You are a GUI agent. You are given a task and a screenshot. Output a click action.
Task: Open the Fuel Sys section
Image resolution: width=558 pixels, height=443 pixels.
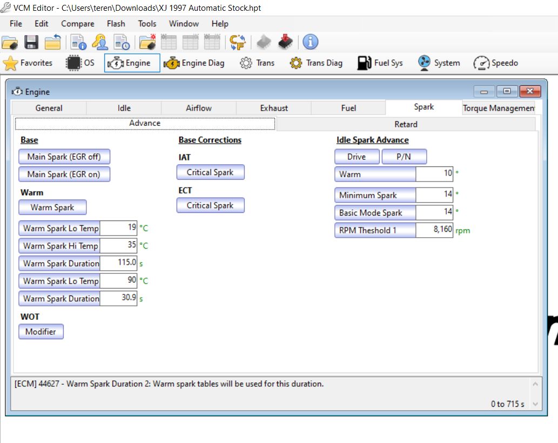click(x=380, y=63)
